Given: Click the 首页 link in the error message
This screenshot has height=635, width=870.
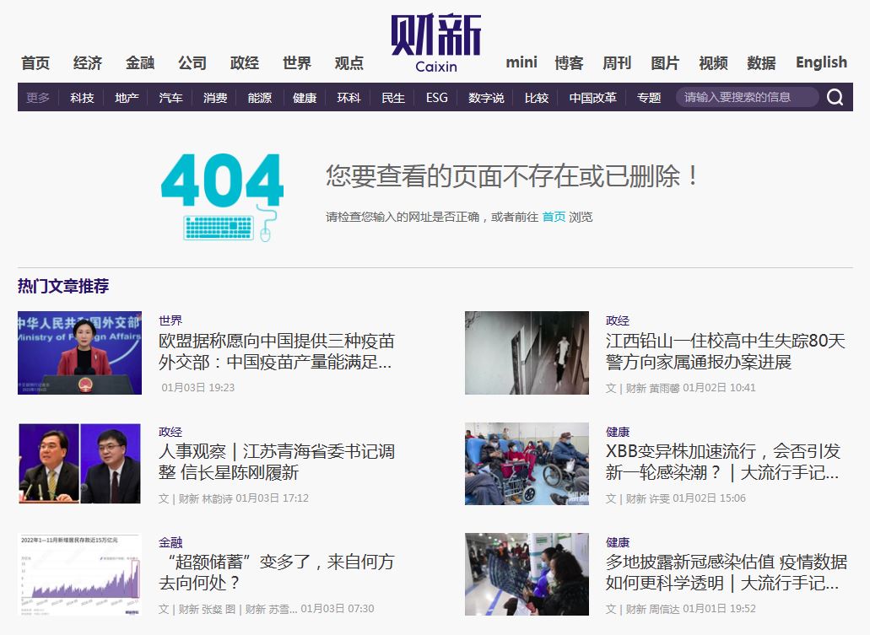Looking at the screenshot, I should [554, 217].
